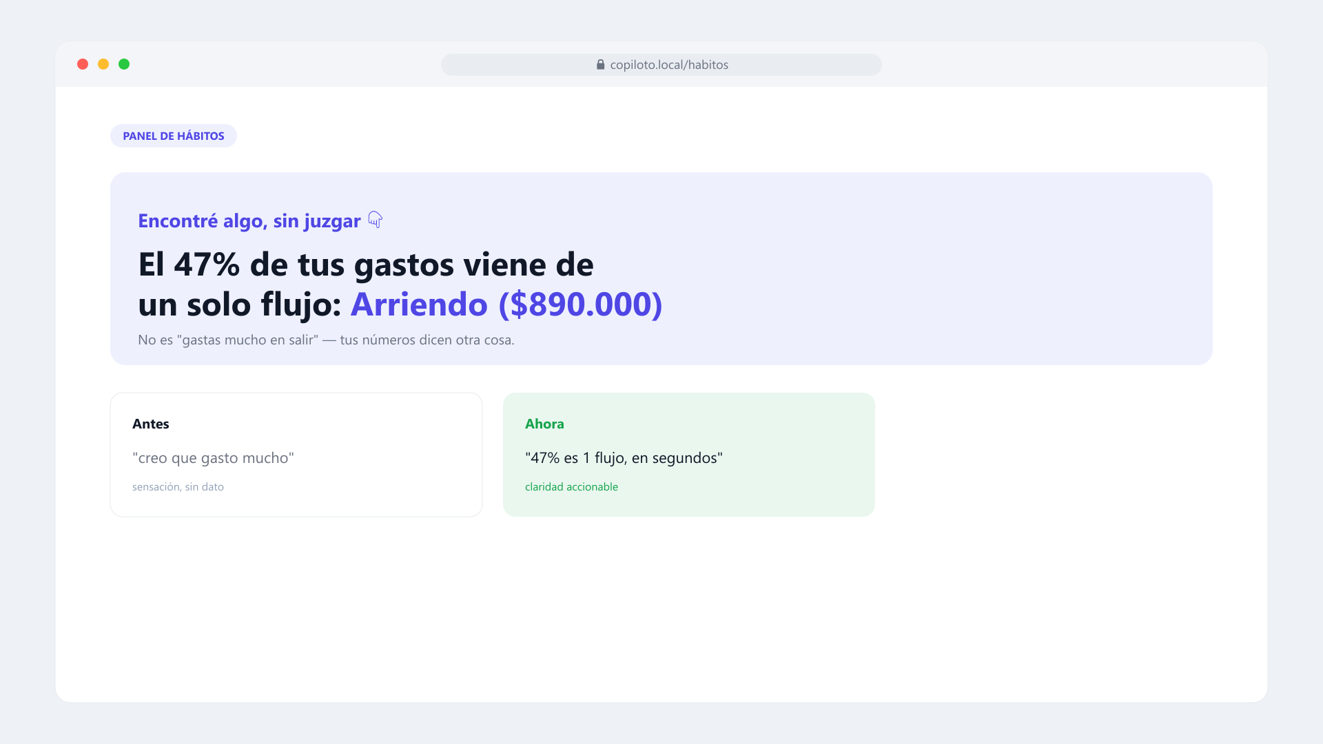Click the 'sensación, sin dato' caption

coord(178,486)
